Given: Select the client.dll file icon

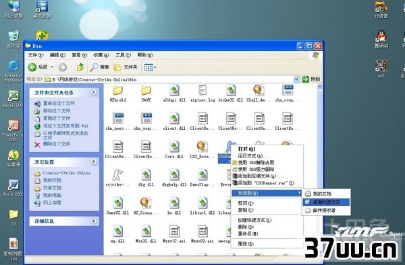Looking at the screenshot, I should pyautogui.click(x=174, y=119).
